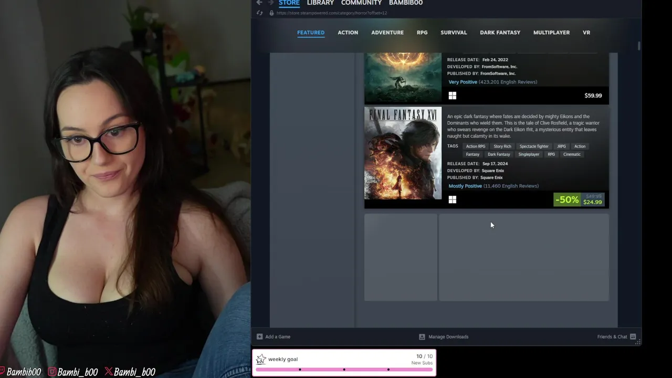Viewport: 672px width, 378px height.
Task: Click the Final Fantasy XVI description text
Action: pos(523,126)
